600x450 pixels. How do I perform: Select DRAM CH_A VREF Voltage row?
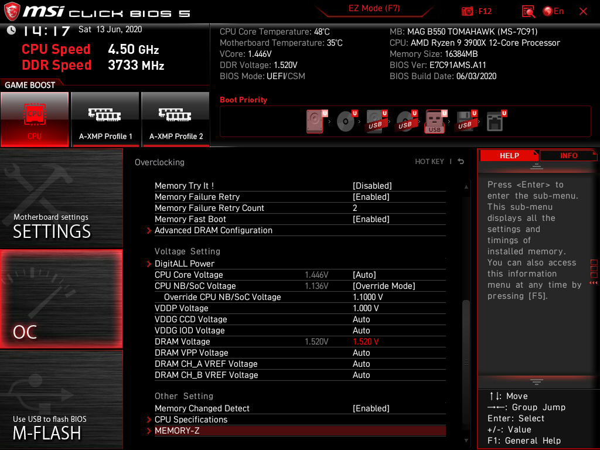(x=300, y=363)
